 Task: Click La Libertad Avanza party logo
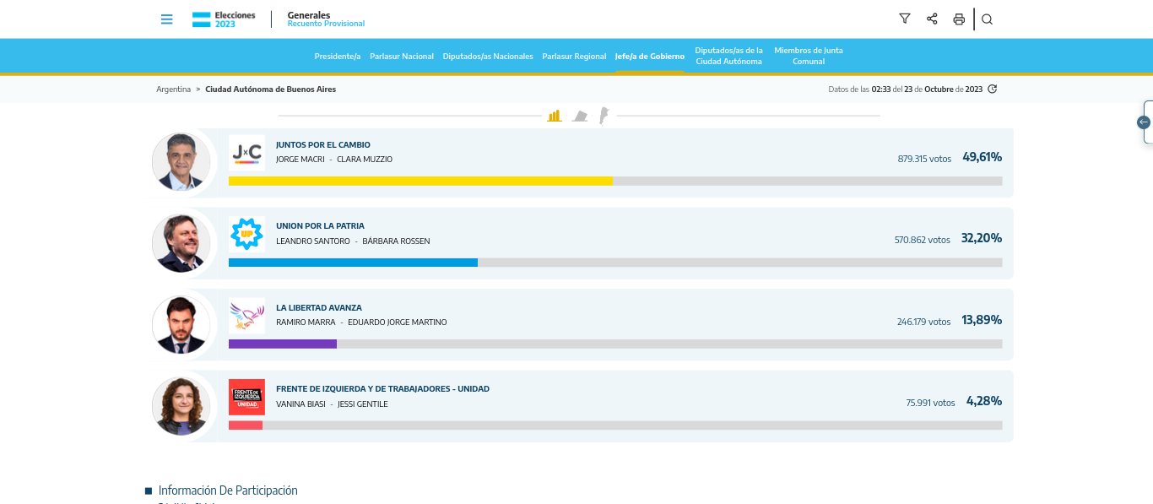[x=246, y=316]
